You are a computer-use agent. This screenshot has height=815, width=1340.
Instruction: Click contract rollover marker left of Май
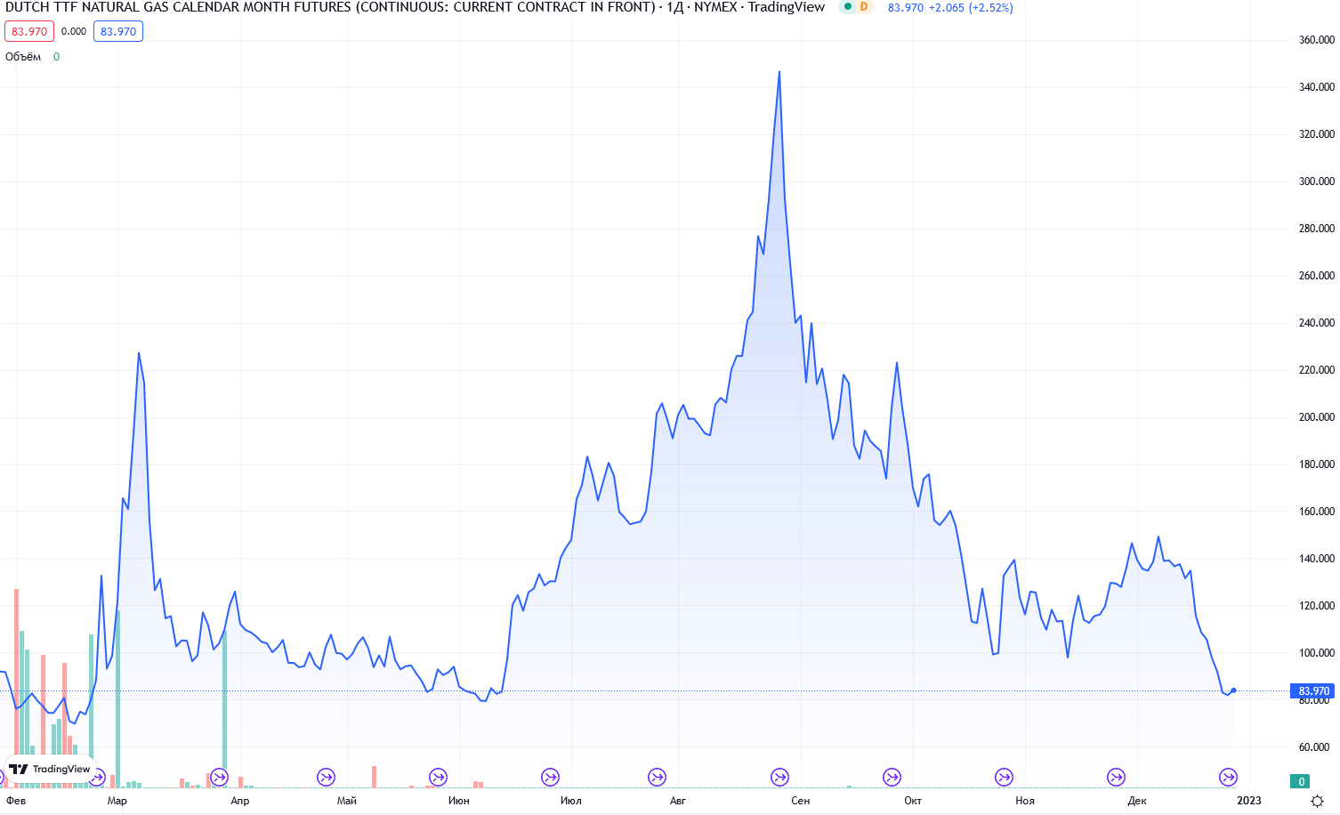pyautogui.click(x=326, y=777)
